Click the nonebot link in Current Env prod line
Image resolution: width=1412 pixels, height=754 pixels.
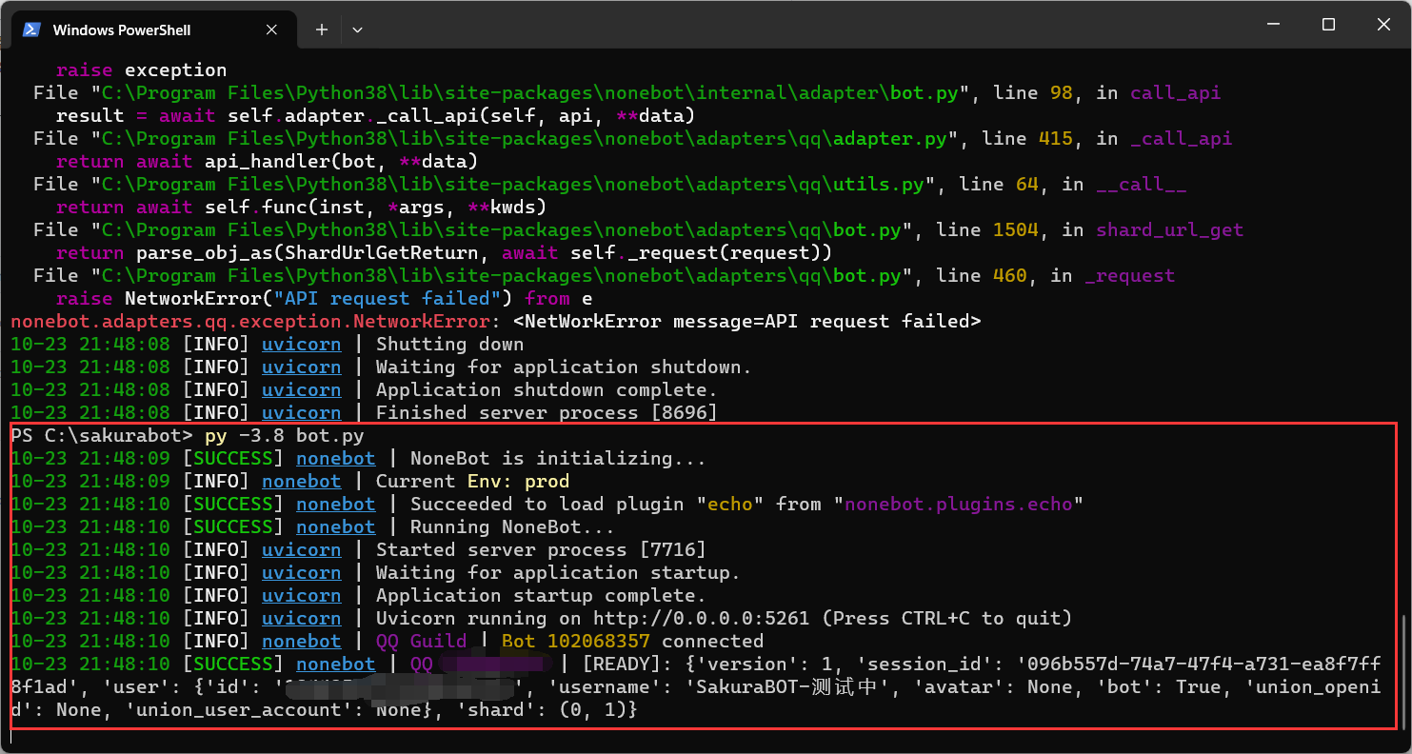tap(301, 481)
